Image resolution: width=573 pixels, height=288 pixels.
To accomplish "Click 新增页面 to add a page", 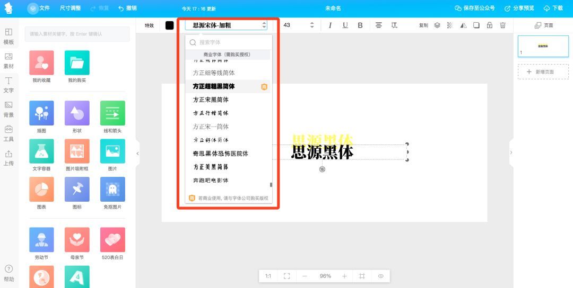I will tap(543, 72).
